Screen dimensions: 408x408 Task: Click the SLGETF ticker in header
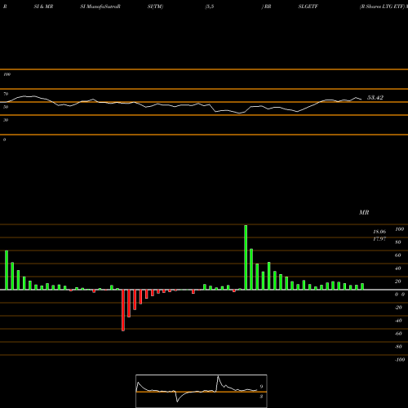(308, 7)
